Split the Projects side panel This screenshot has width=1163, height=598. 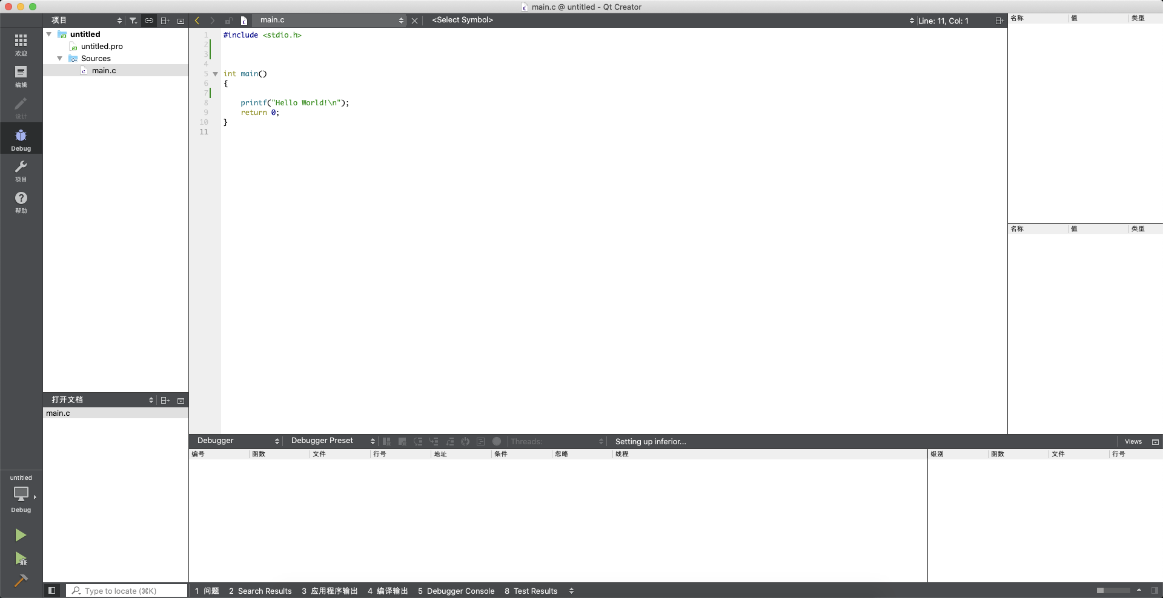coord(165,21)
